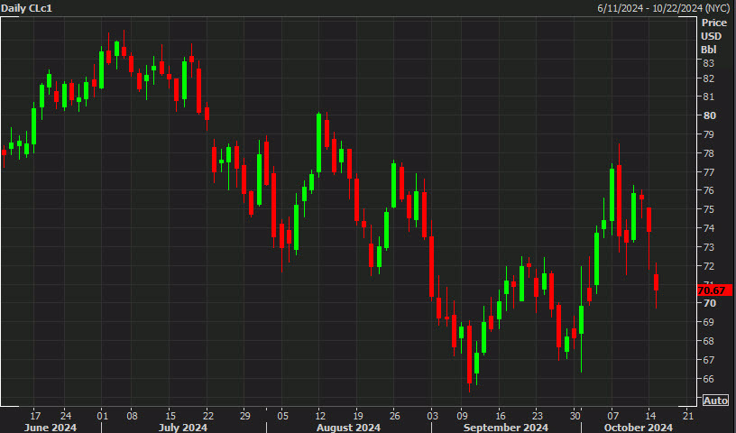736x433 pixels.
Task: Click the July 2024 month label
Action: 182,428
